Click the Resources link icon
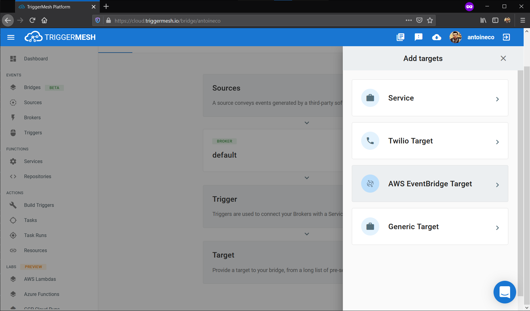This screenshot has height=311, width=530. 13,250
